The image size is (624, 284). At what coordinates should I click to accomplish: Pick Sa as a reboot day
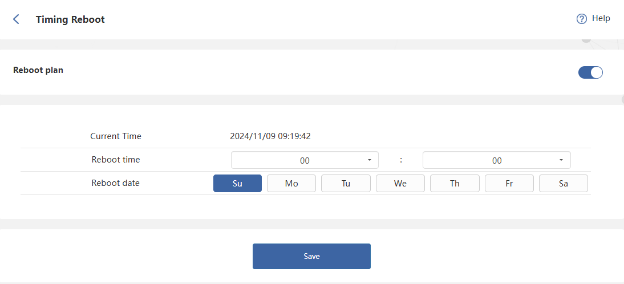[564, 184]
